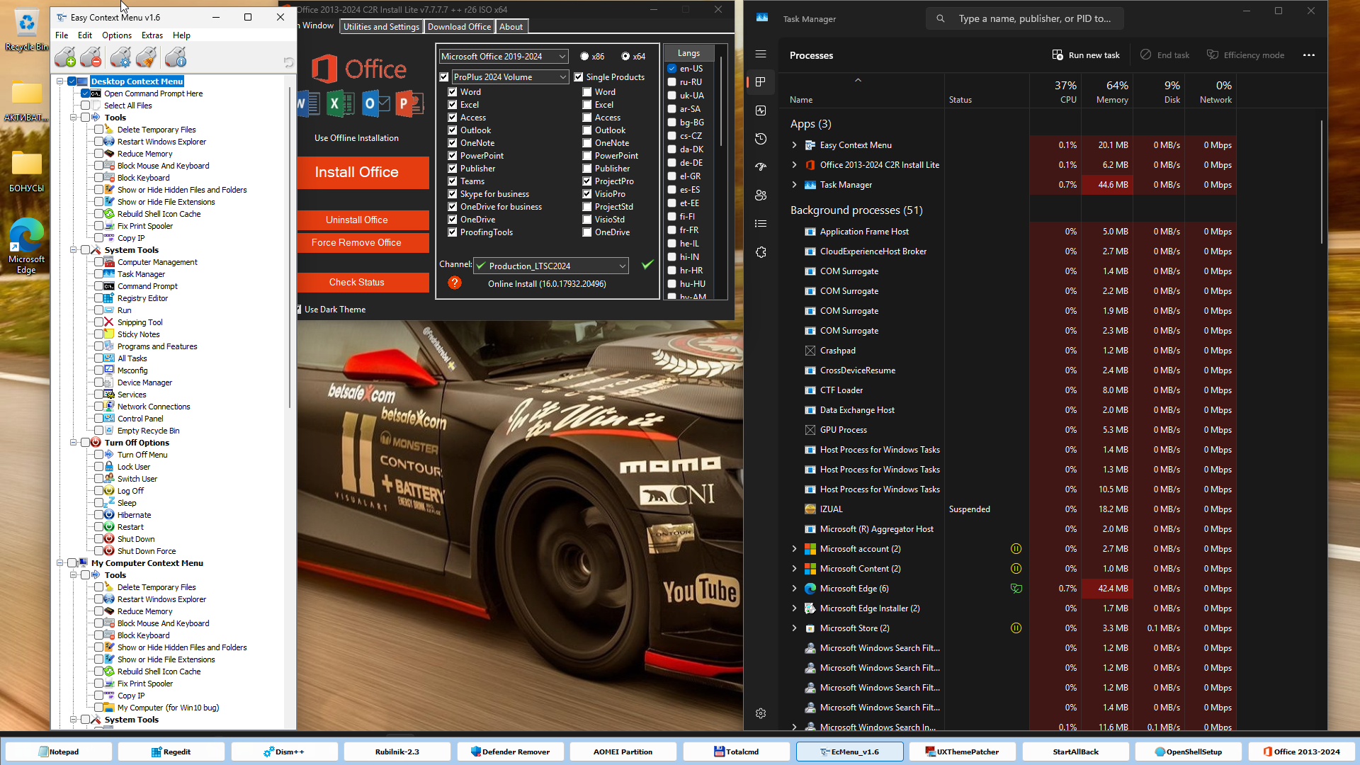Expand Easy Context Menu app row in Task Manager

click(794, 145)
